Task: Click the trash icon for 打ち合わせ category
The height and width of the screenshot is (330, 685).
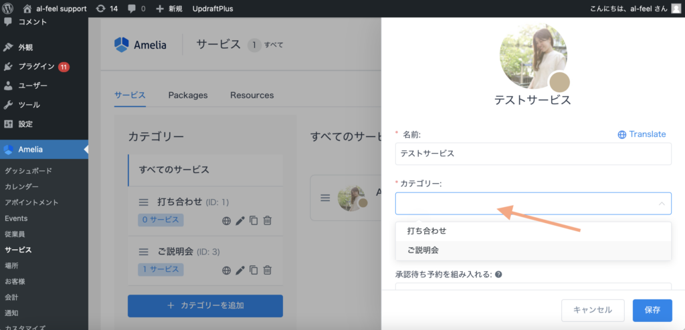Action: [x=268, y=220]
